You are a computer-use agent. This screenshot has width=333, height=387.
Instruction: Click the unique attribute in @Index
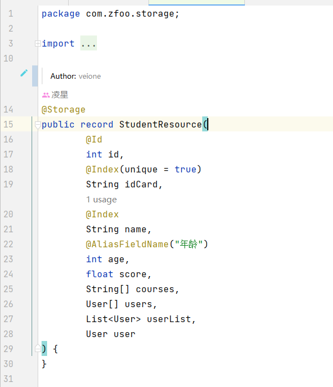(141, 170)
